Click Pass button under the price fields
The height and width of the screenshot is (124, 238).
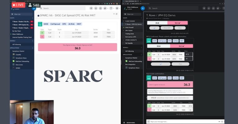click(180, 64)
